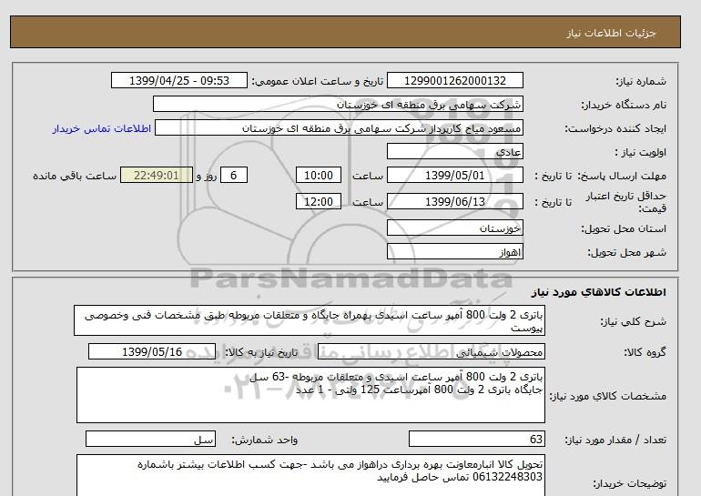Select the announcement date field 1399/04/25 - 09:53

coord(178,81)
